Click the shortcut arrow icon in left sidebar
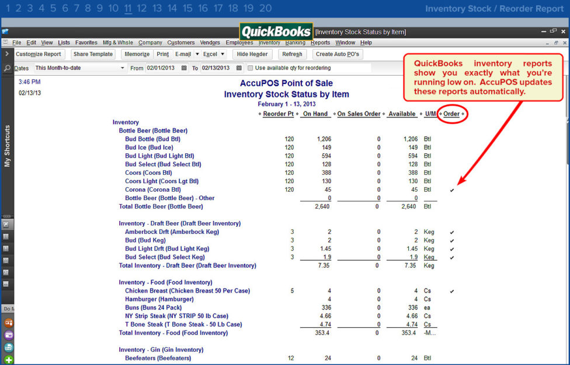This screenshot has width=570, height=365. [x=6, y=224]
